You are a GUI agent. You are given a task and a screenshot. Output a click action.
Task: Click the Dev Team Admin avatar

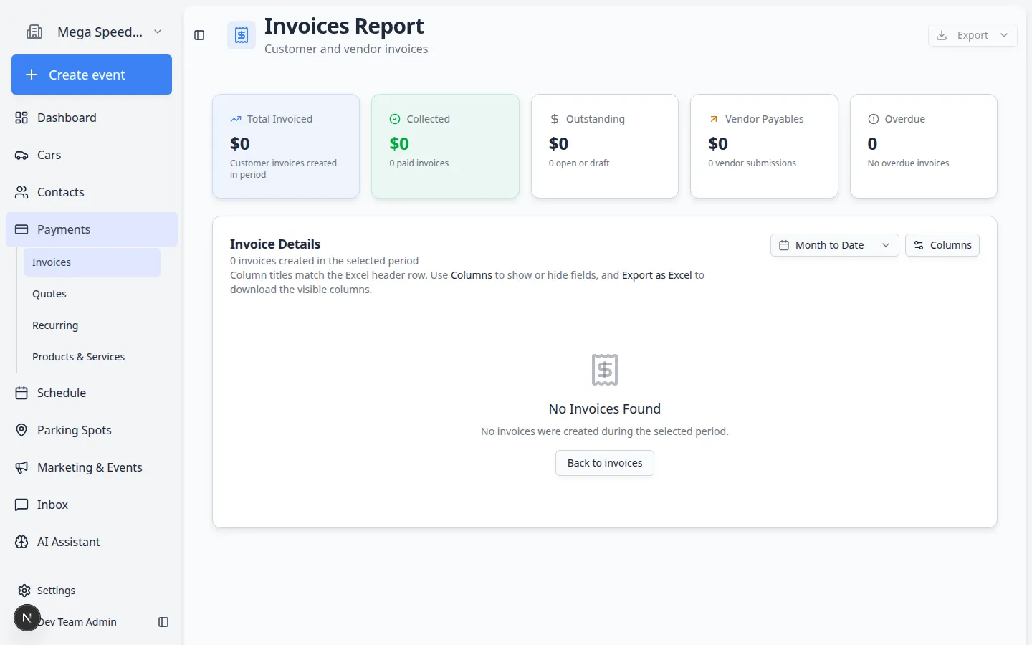27,618
